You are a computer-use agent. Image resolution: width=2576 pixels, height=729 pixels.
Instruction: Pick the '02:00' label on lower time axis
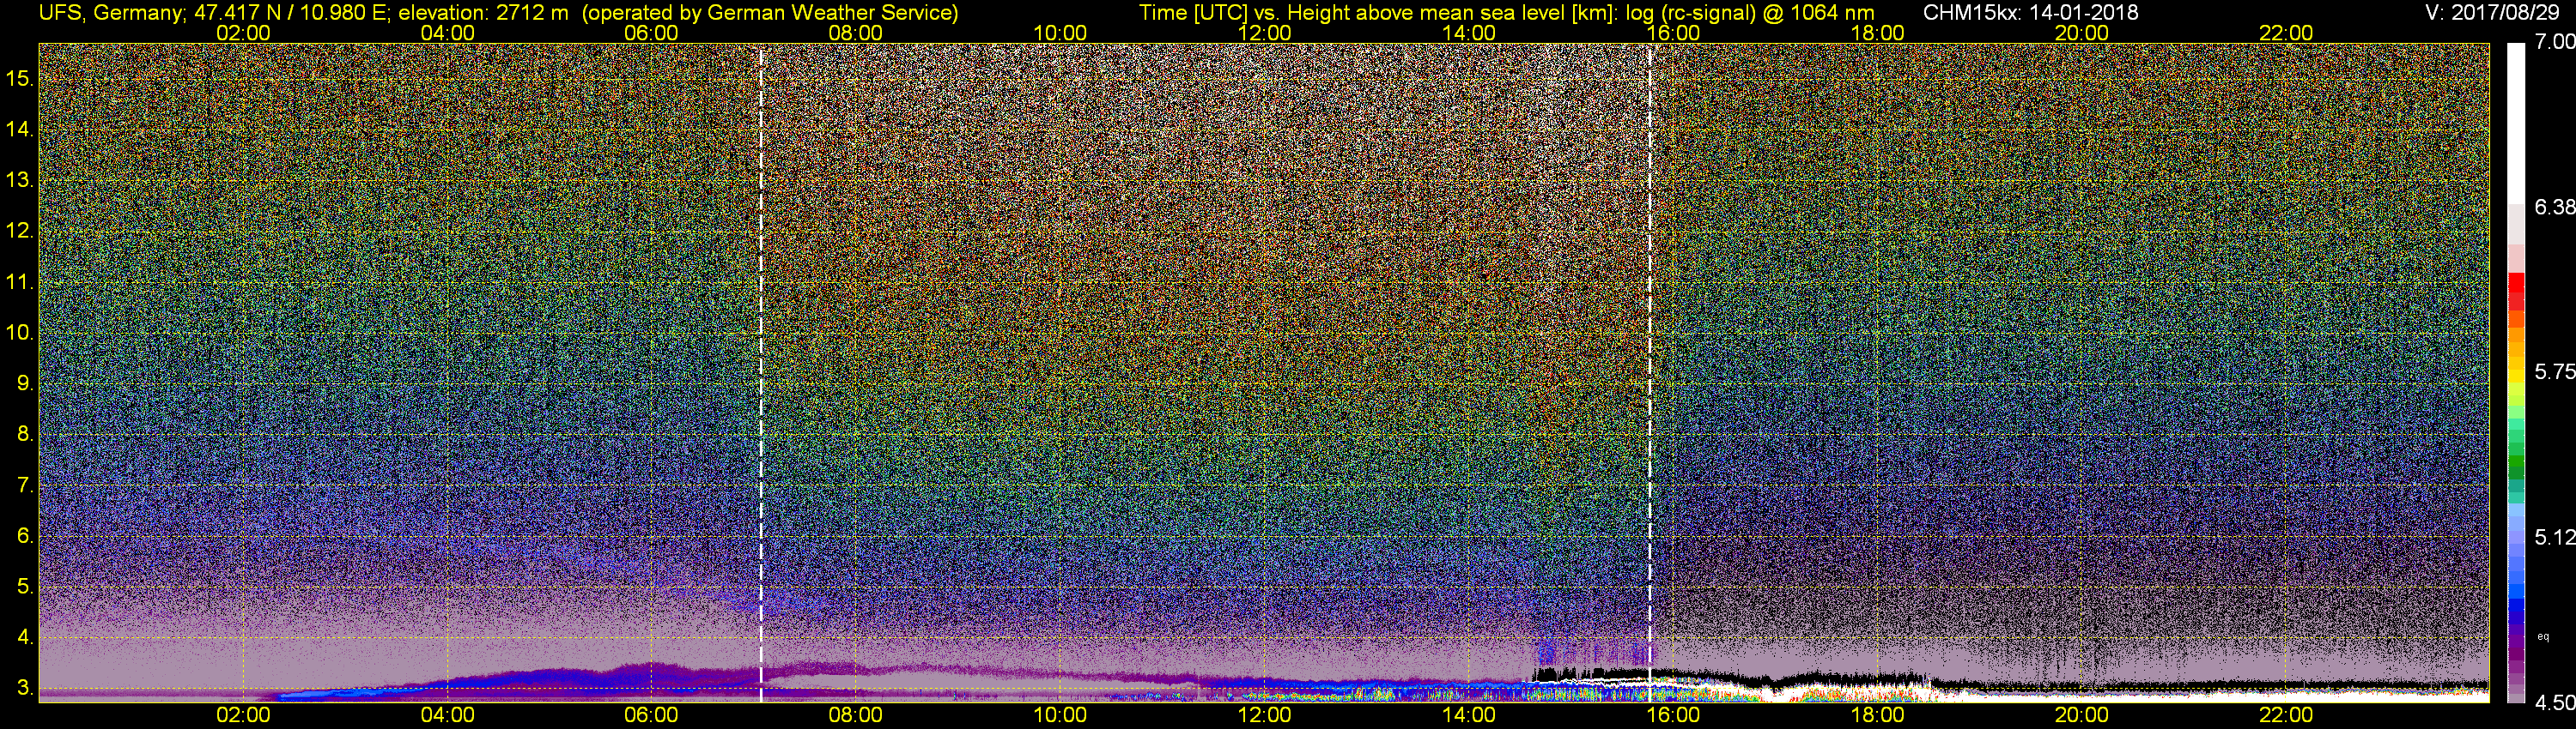(243, 715)
